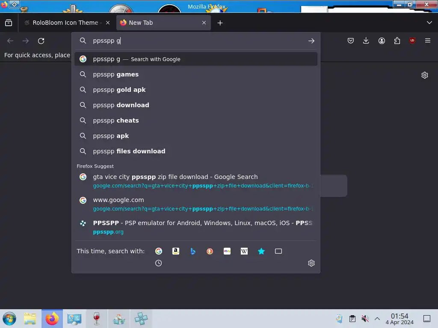The image size is (438, 328).
Task: Select suggestion 'ppsspp apk'
Action: click(x=196, y=136)
